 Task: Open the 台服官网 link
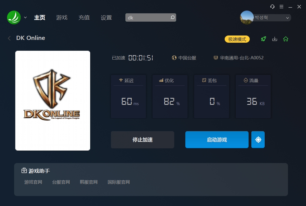click(x=61, y=182)
